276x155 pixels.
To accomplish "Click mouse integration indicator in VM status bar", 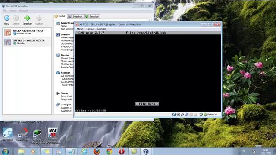I will tap(201, 115).
